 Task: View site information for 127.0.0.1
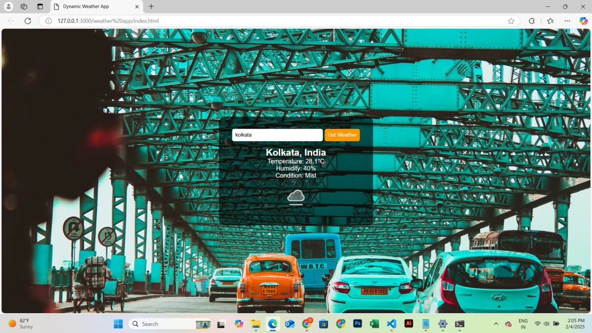pos(48,21)
